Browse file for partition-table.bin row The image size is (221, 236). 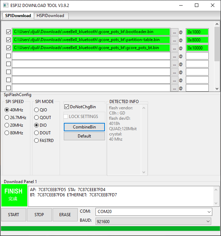point(174,40)
